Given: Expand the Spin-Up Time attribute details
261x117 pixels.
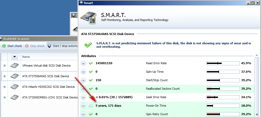Looking at the screenshot, I should coord(83,72).
